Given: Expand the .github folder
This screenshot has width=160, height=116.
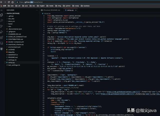Looking at the screenshot, I should point(11,16).
